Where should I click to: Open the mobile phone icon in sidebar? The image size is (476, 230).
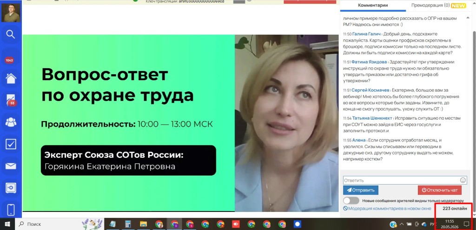click(11, 210)
